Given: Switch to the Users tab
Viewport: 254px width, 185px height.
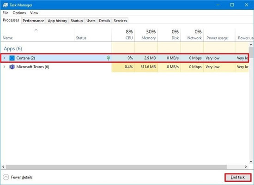Looking at the screenshot, I should (91, 21).
